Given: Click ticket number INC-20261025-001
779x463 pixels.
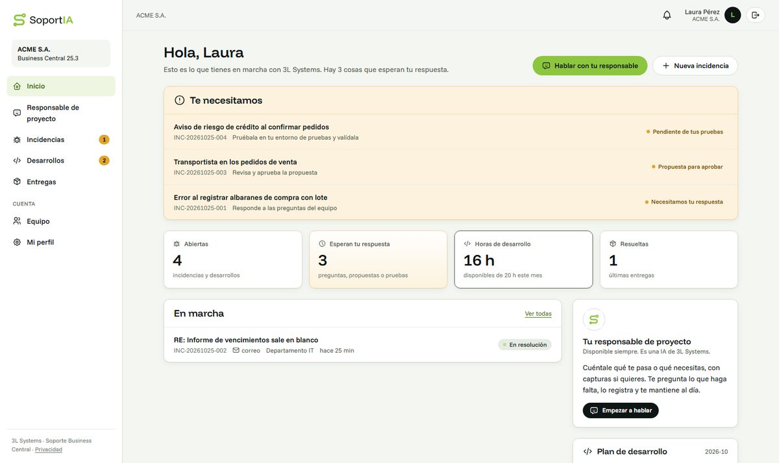Looking at the screenshot, I should (200, 208).
